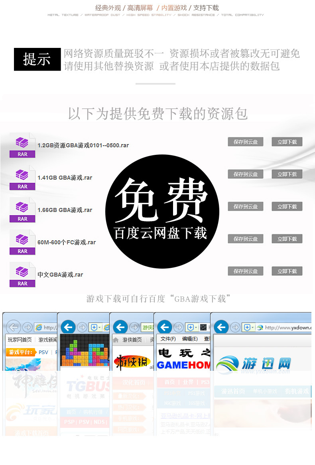Download 中文GBA游戏.rar with 立即下载
The image size is (315, 465).
(287, 271)
